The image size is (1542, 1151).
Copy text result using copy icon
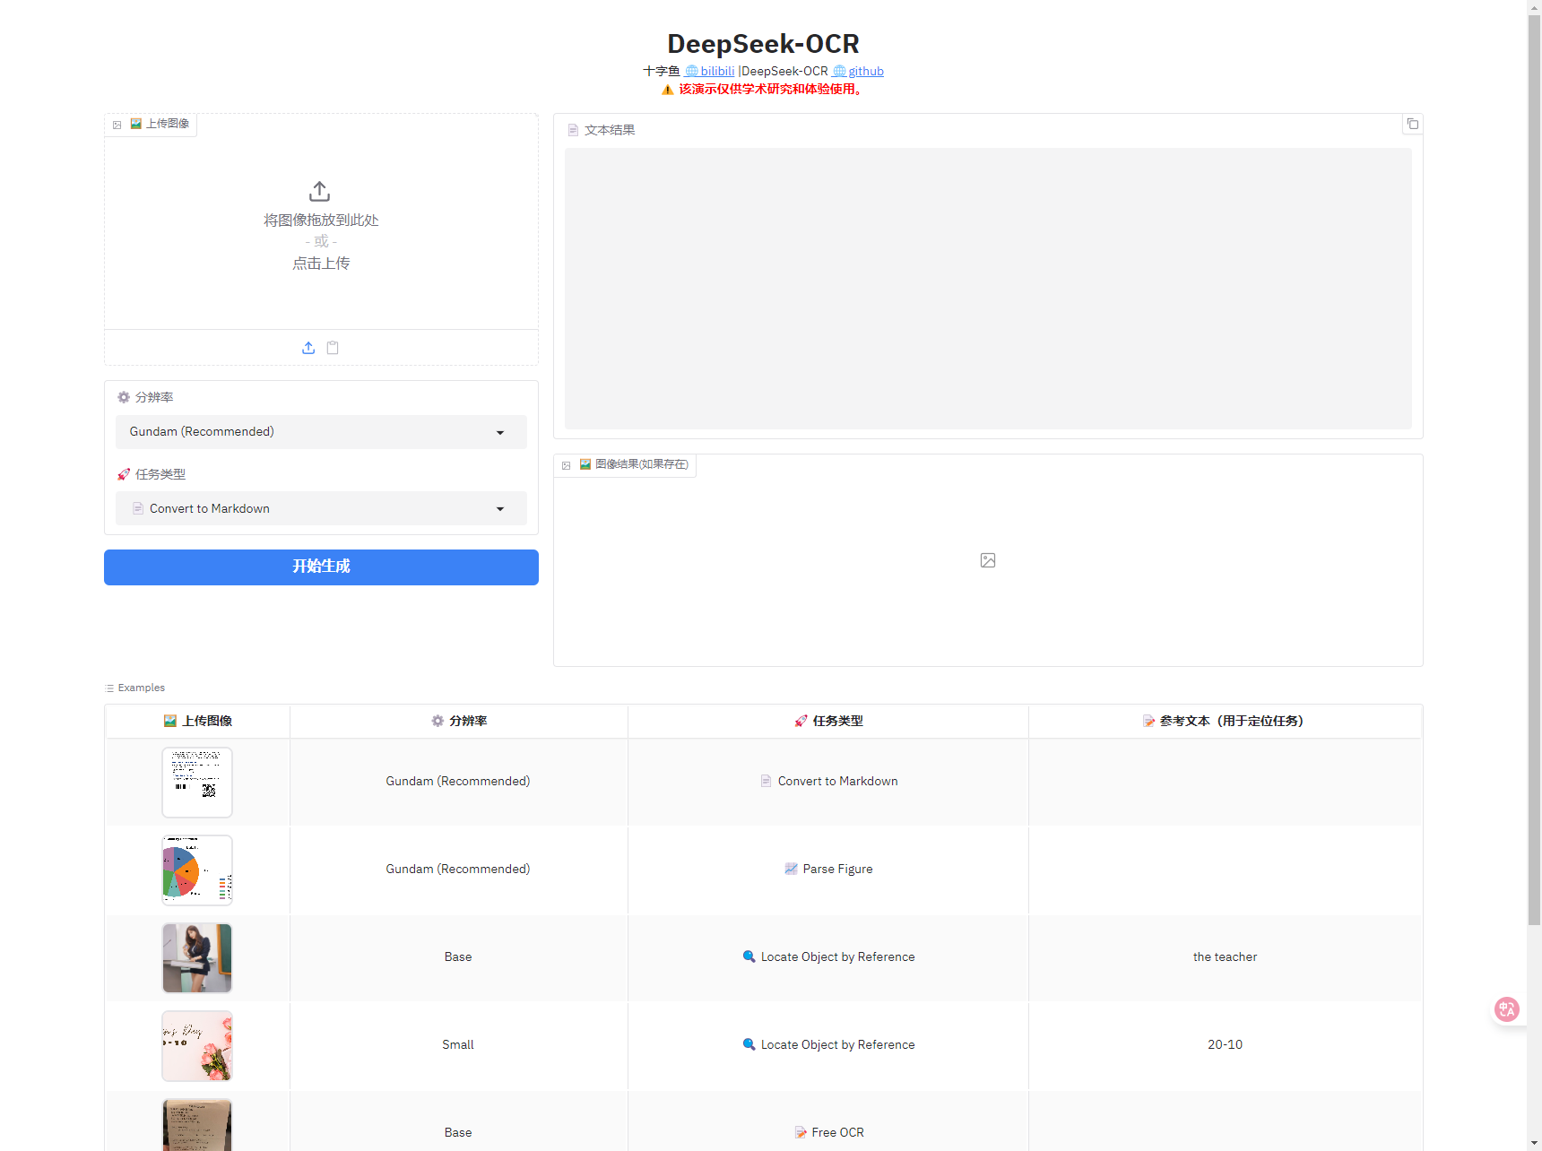click(1412, 124)
